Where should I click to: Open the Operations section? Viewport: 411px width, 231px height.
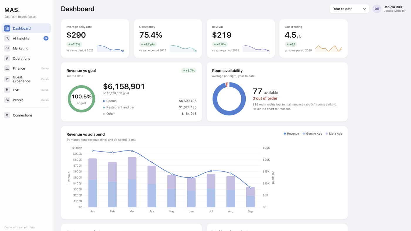pos(26,59)
